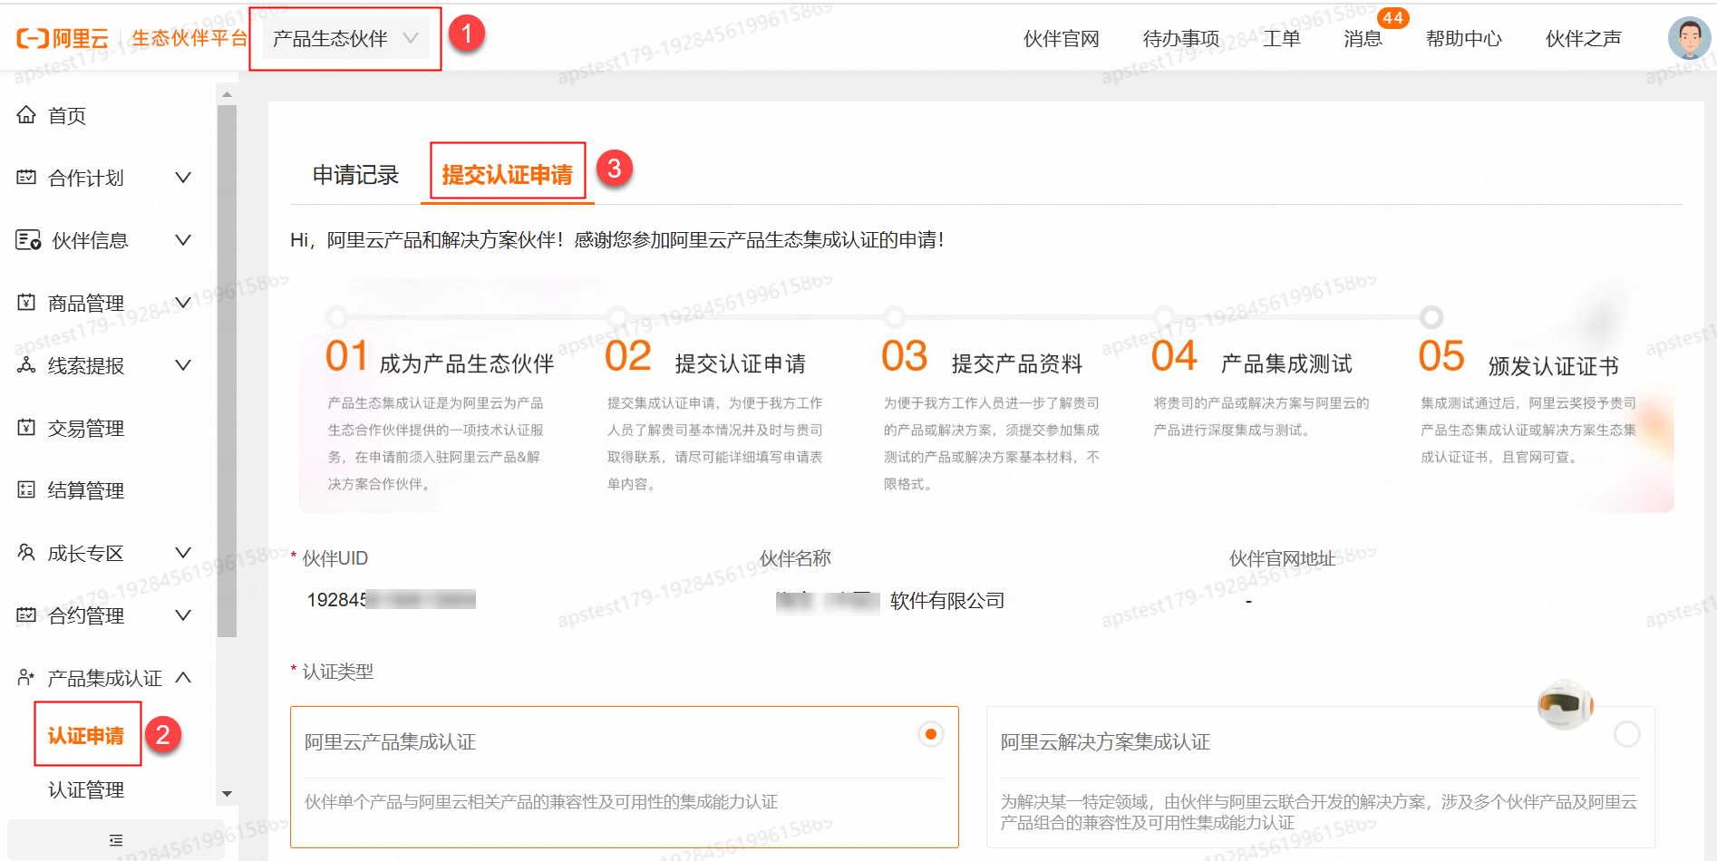Open 交易管理 in the sidebar
This screenshot has width=1717, height=861.
85,429
